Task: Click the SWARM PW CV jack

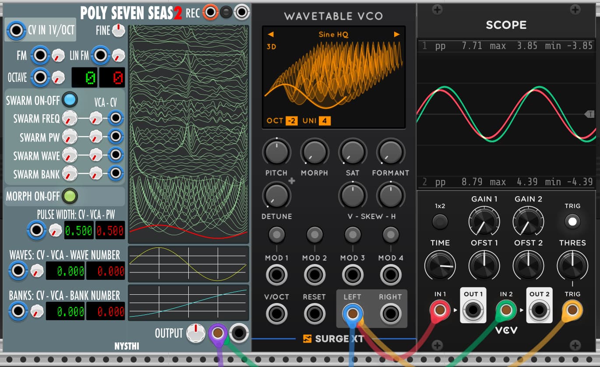Action: [116, 137]
